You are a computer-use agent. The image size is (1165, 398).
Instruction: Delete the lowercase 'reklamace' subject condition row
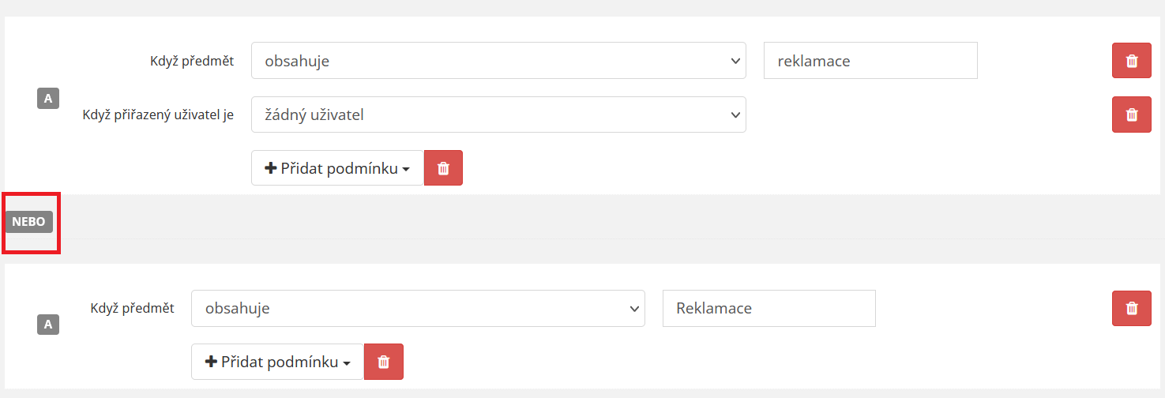1131,61
